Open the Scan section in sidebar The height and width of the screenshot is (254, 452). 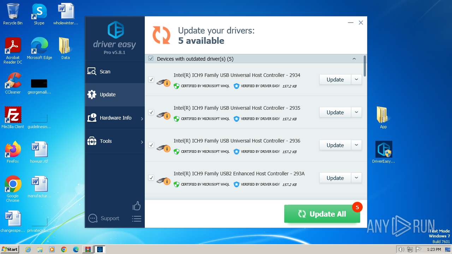115,72
